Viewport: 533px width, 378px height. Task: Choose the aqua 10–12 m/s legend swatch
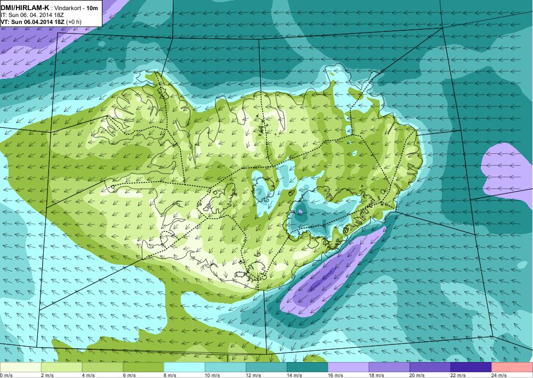point(225,367)
